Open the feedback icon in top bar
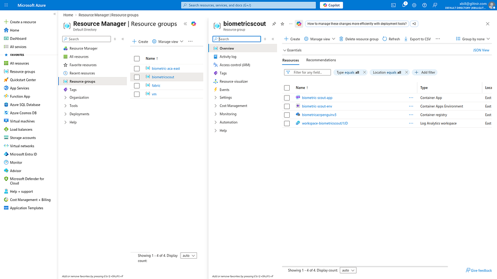The width and height of the screenshot is (497, 279). click(435, 5)
